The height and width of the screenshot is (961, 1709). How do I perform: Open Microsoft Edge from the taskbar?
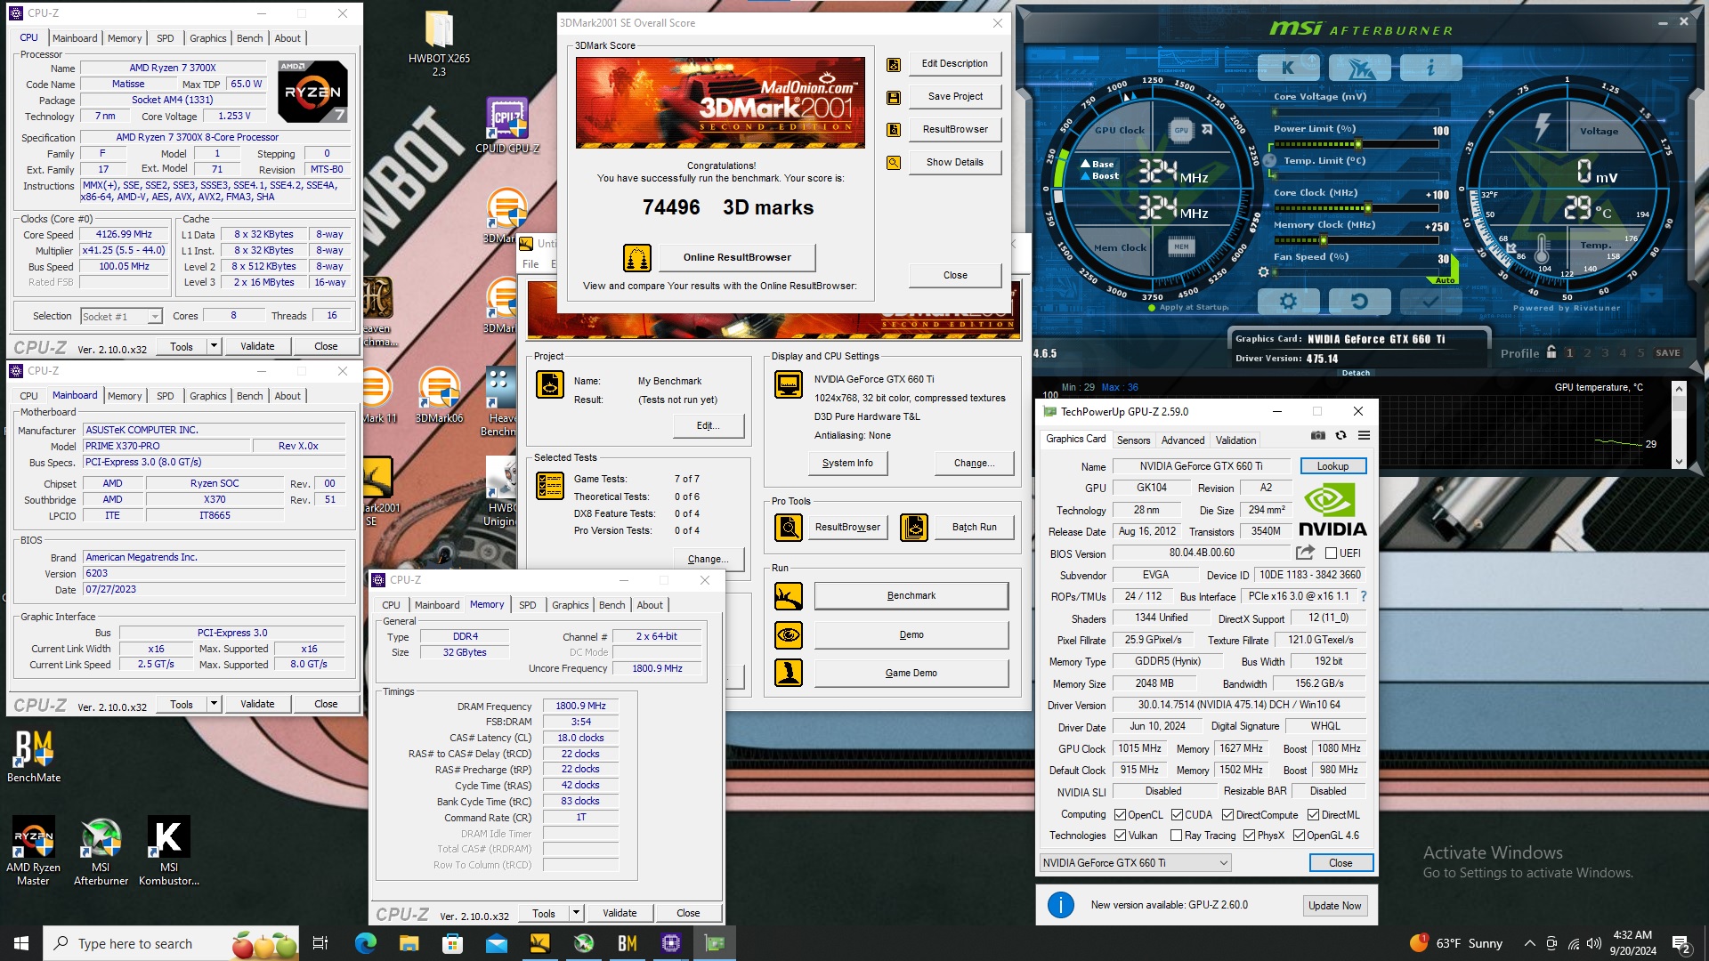pos(365,943)
